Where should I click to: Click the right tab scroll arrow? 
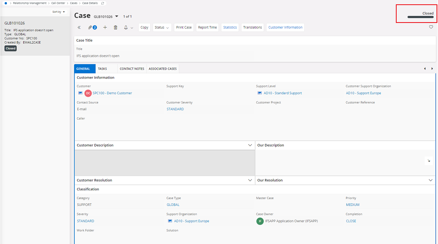[432, 69]
